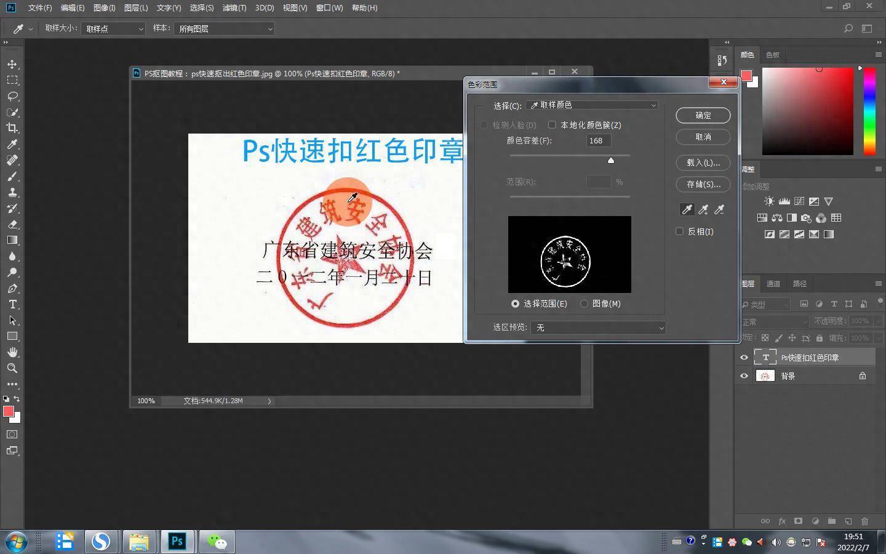Hide the Background layer visibility
This screenshot has width=886, height=554.
tap(744, 376)
